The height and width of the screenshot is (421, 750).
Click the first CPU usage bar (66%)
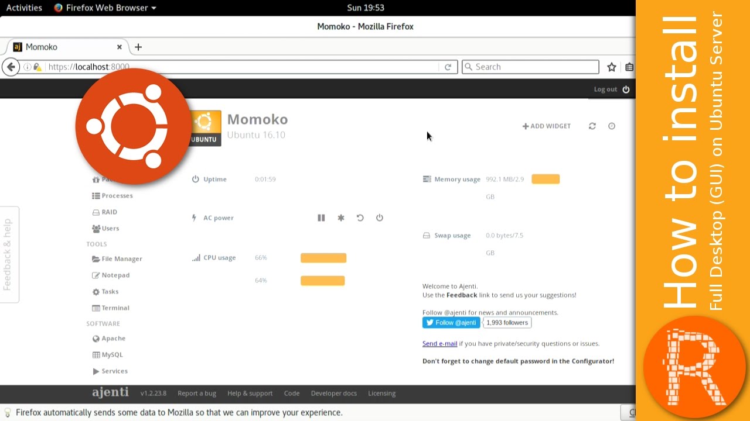pyautogui.click(x=323, y=258)
